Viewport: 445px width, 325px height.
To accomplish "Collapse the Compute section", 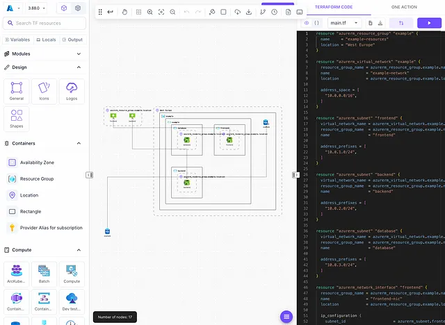I will coord(43,250).
